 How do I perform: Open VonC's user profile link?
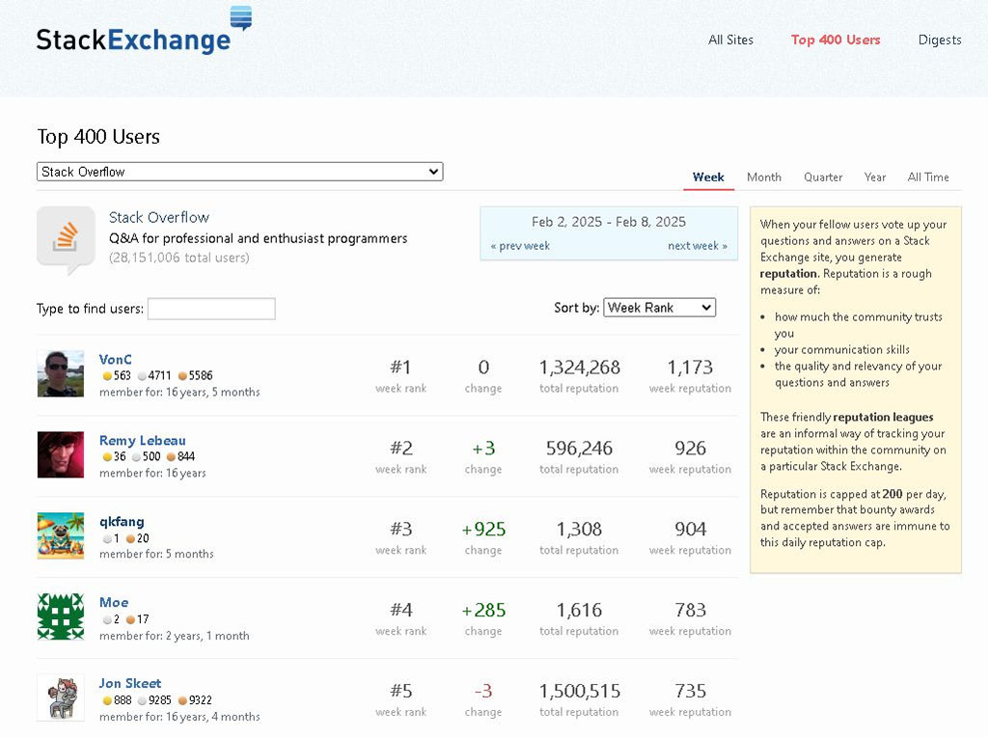tap(116, 359)
